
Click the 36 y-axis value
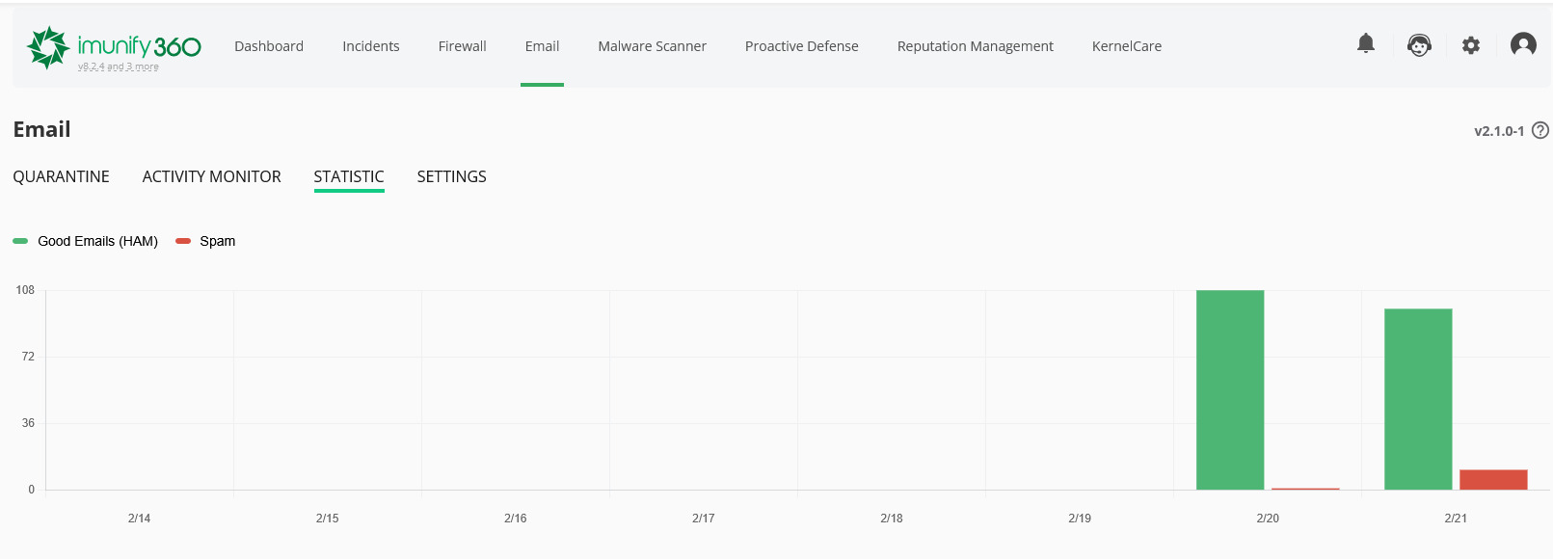28,423
